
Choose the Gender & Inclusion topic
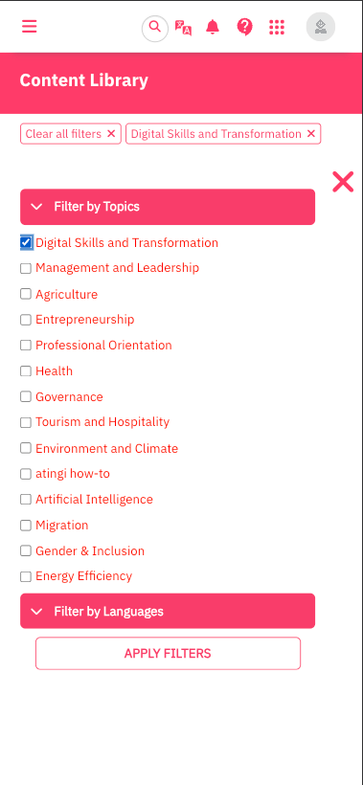90,550
